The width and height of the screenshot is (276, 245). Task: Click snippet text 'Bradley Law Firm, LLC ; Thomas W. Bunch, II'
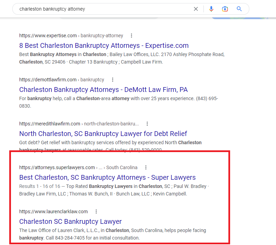pos(66,194)
